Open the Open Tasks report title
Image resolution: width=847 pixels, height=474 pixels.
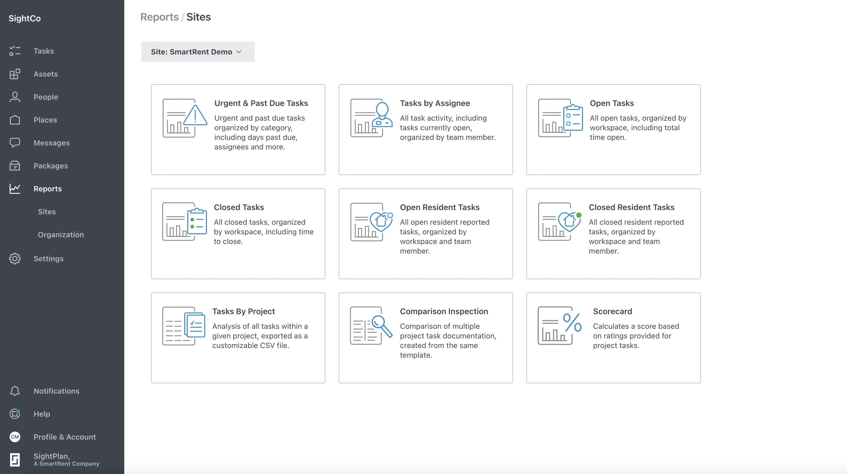coord(612,103)
